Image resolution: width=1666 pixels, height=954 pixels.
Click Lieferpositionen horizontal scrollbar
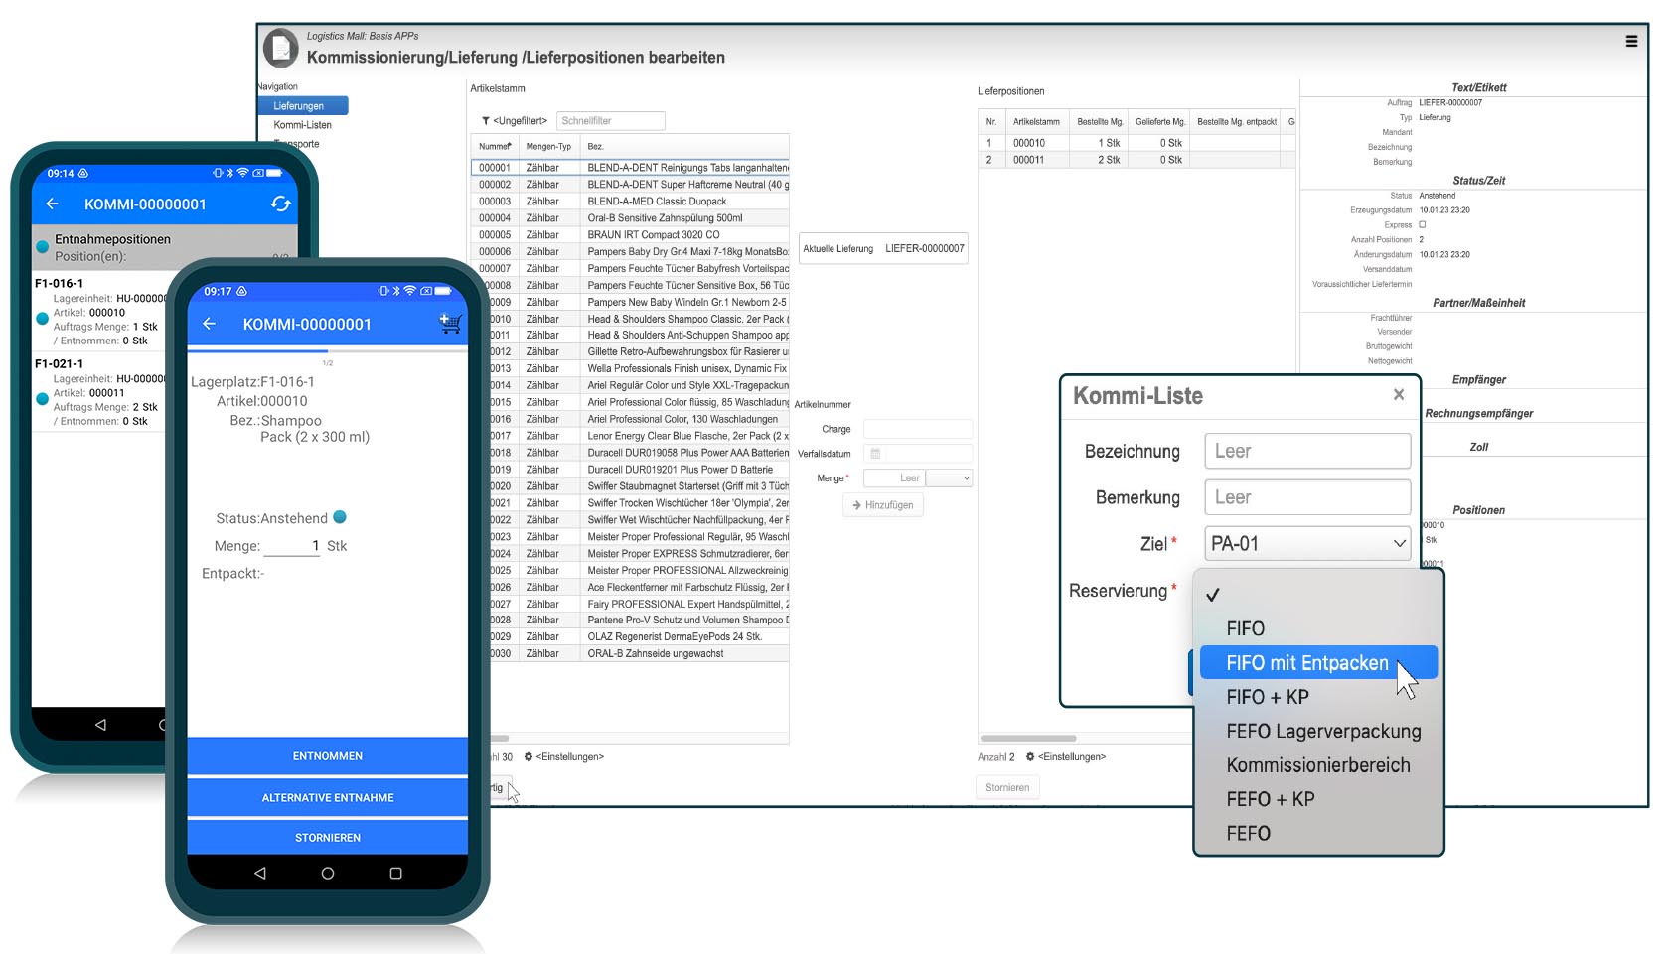(1028, 739)
